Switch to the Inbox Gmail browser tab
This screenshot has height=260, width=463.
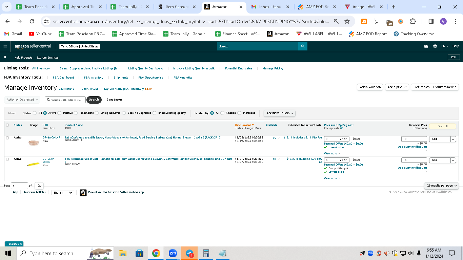tap(270, 7)
